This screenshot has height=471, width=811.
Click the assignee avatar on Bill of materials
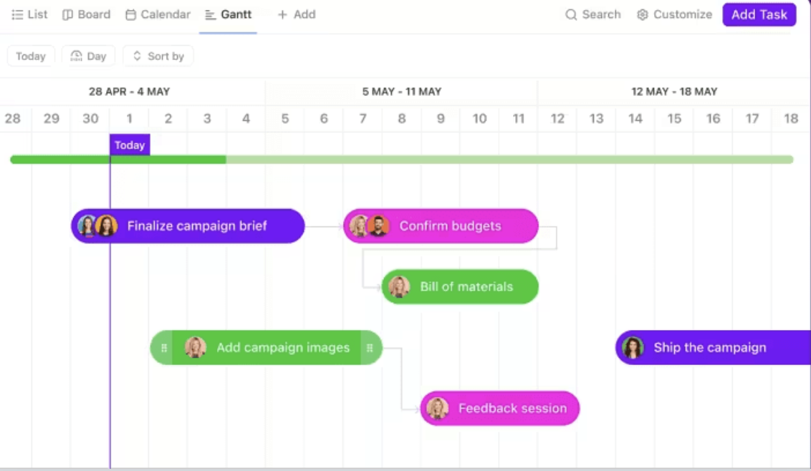pos(399,287)
